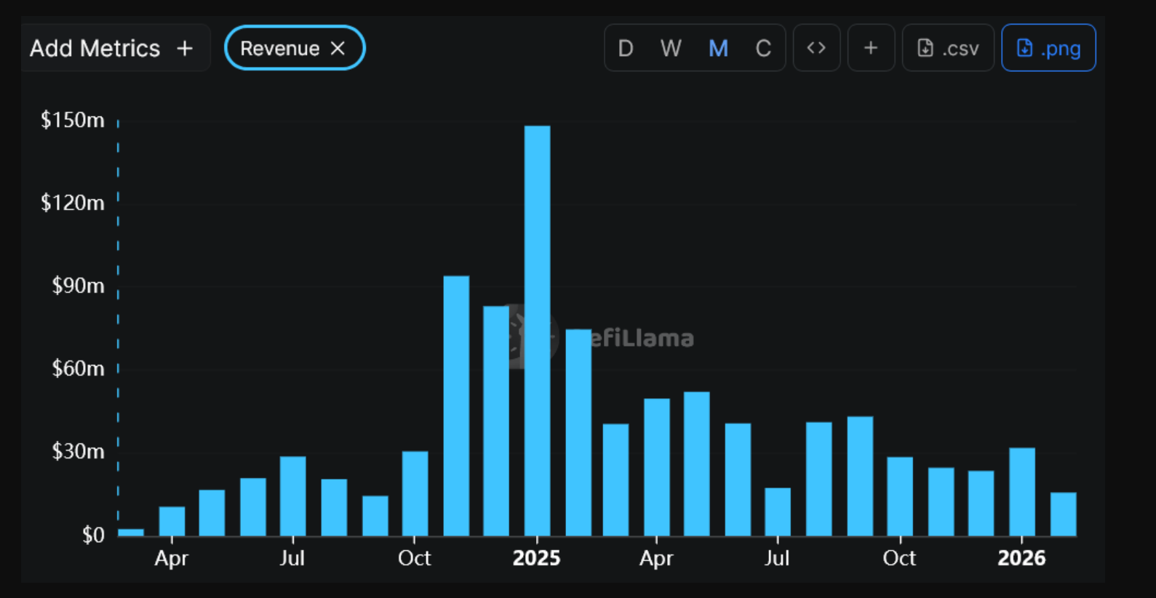
Task: Click the plus icon beside embed button
Action: 871,48
